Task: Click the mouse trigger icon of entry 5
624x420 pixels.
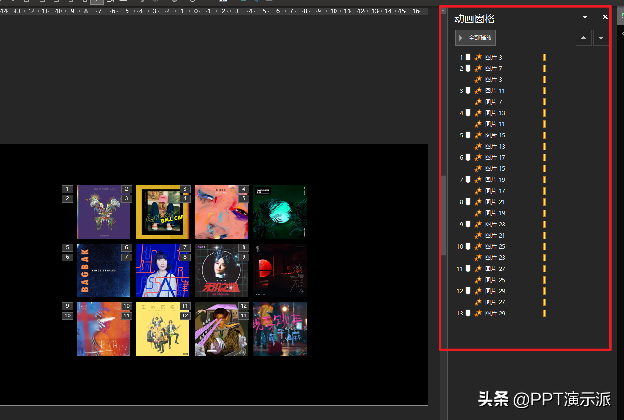Action: click(x=468, y=135)
